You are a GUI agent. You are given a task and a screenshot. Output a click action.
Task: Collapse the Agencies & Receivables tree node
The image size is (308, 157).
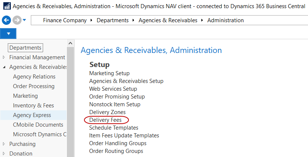pyautogui.click(x=4, y=67)
